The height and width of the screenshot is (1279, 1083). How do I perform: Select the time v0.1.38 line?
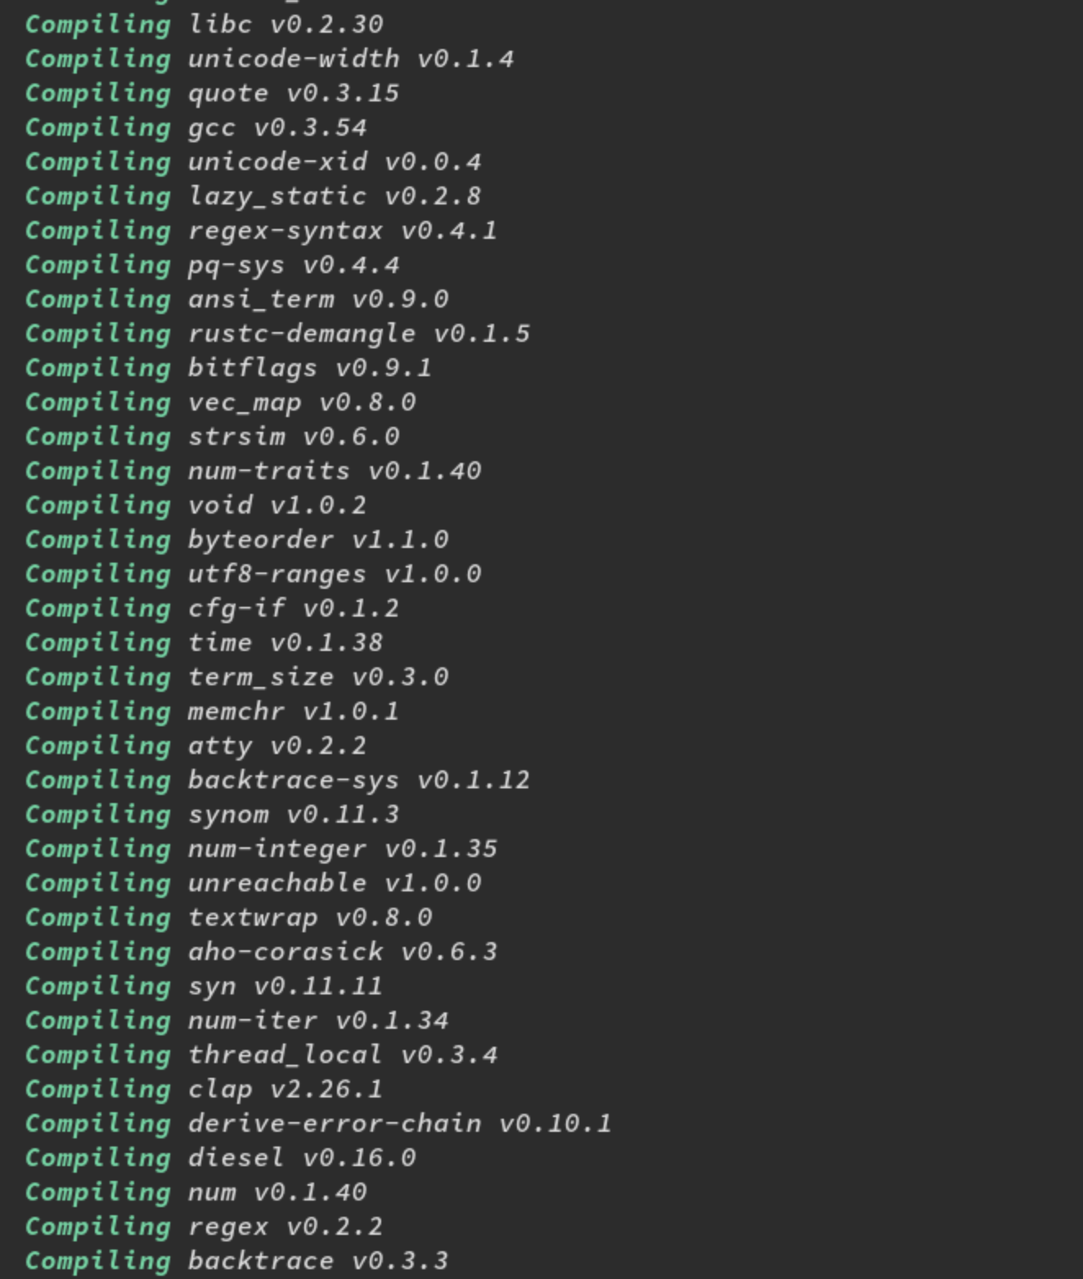(204, 642)
